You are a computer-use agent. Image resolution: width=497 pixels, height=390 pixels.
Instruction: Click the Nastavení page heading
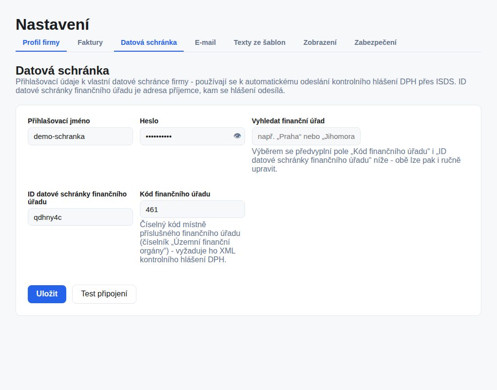[x=53, y=24]
